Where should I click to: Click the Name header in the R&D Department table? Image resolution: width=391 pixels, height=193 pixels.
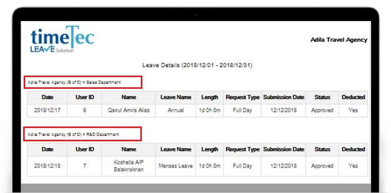(x=129, y=150)
